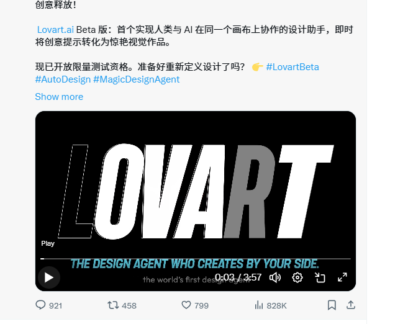
Task: Open #MagicDesignAgent hashtag
Action: (137, 79)
